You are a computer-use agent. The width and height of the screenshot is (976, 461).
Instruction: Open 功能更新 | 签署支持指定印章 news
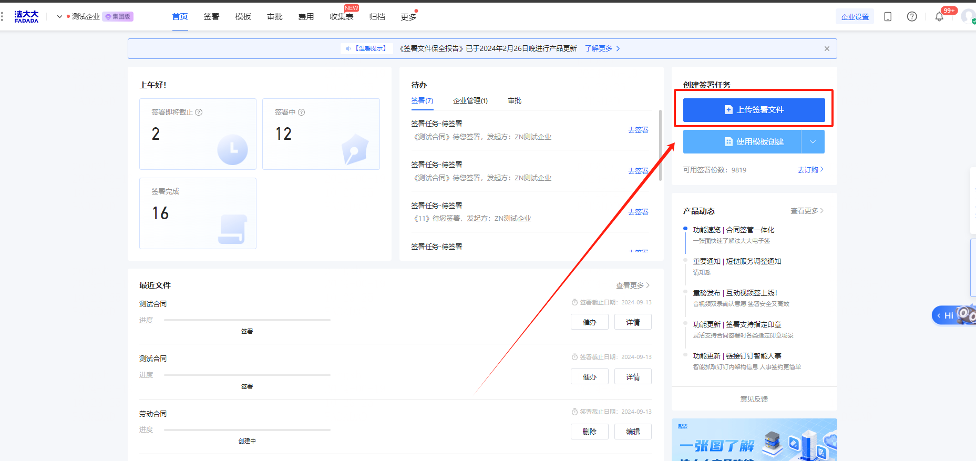click(737, 324)
